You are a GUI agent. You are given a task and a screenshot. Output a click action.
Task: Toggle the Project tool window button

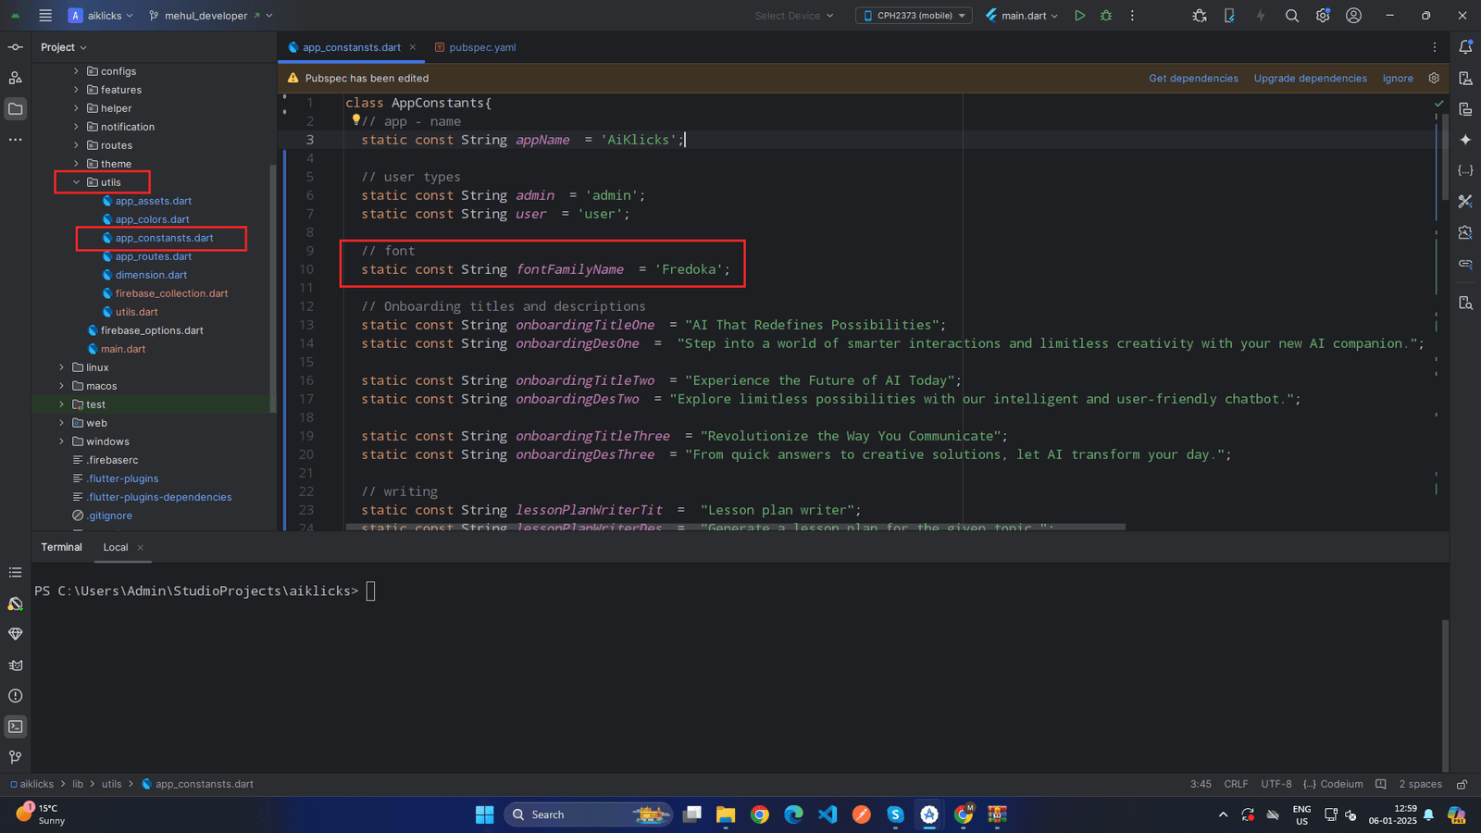point(16,109)
